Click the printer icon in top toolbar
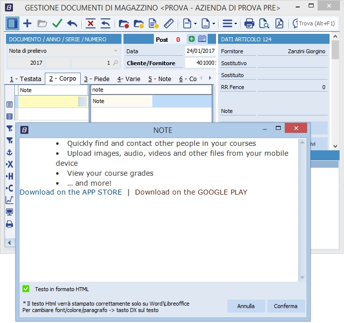 click(249, 23)
